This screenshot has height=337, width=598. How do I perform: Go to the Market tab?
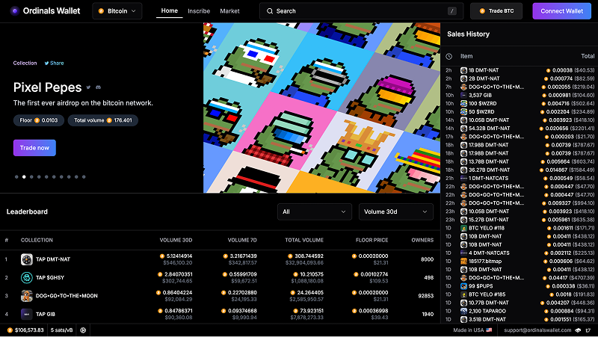click(x=229, y=11)
